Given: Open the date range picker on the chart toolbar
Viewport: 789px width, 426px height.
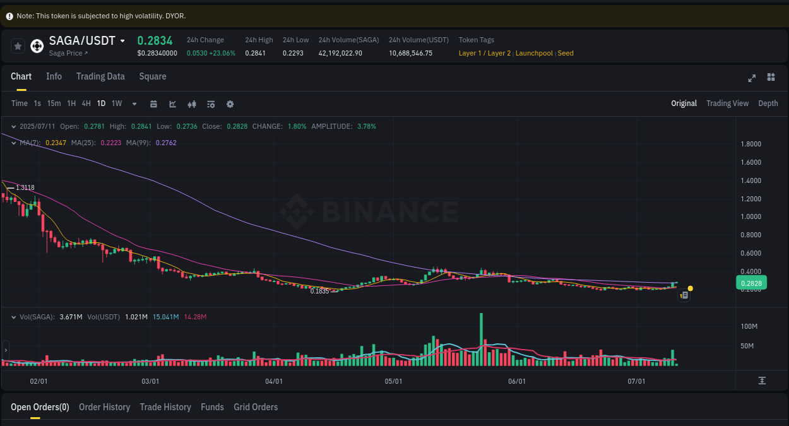Looking at the screenshot, I should (x=153, y=104).
